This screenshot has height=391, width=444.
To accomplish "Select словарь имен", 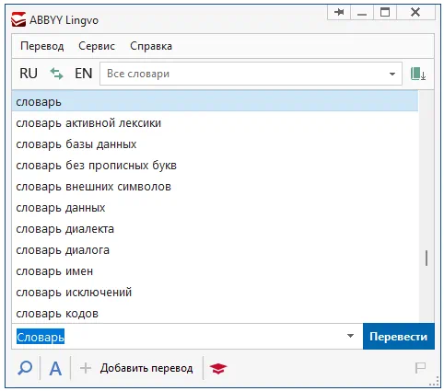I will coord(215,271).
